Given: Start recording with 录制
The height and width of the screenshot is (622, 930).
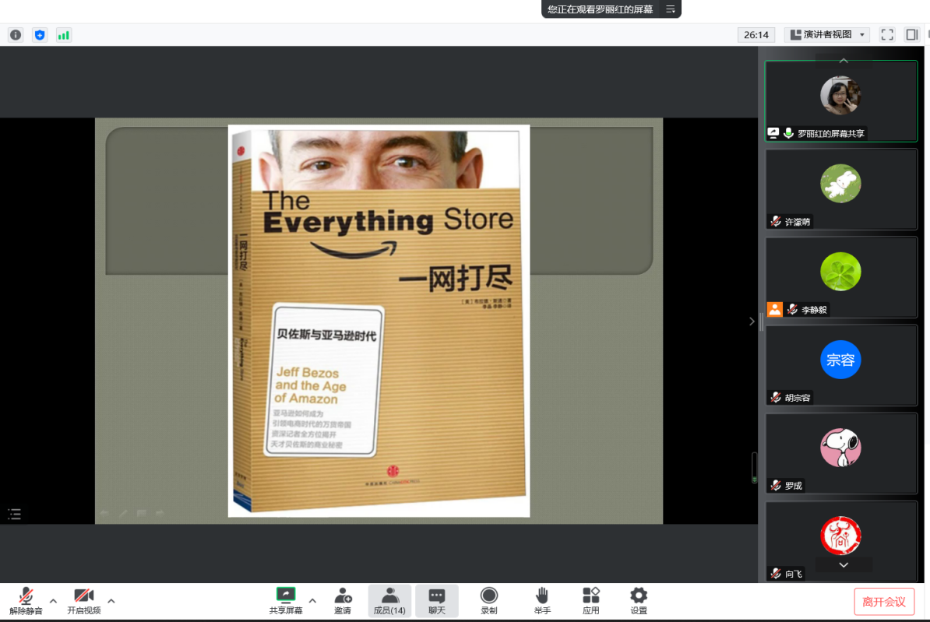Looking at the screenshot, I should (488, 601).
